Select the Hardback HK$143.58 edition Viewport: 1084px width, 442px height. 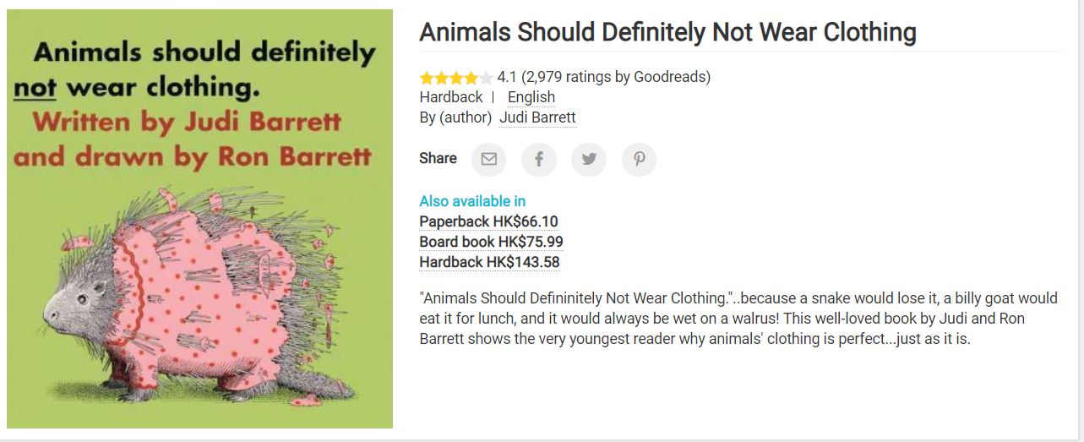[x=489, y=262]
